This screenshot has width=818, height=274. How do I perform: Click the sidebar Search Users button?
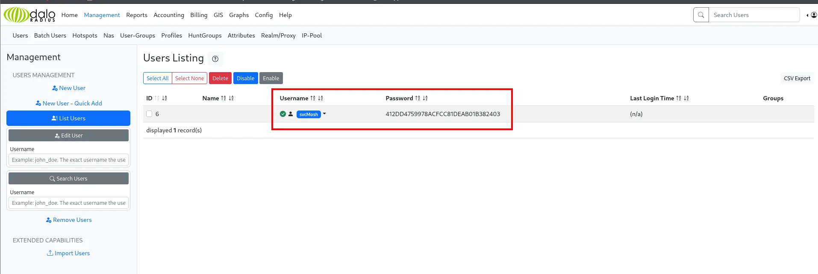click(x=68, y=178)
